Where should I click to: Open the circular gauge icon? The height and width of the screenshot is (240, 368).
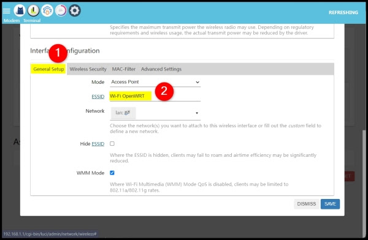tap(61, 10)
